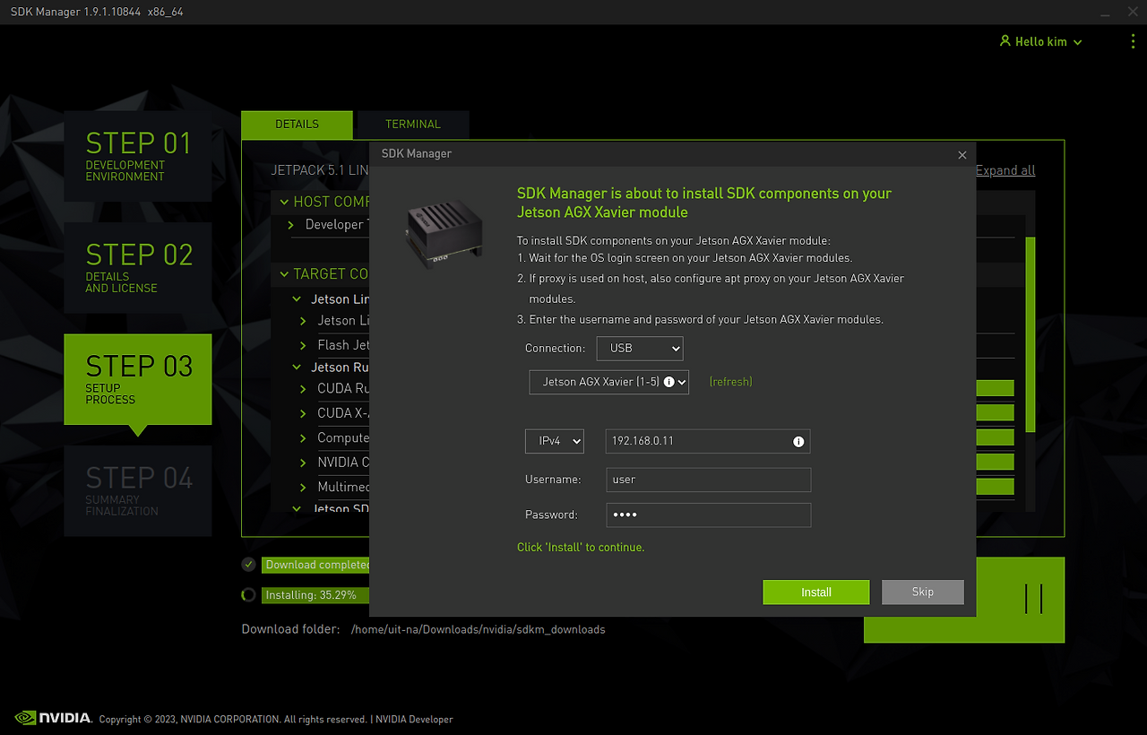
Task: Click the Installing progress spinner icon
Action: coord(248,595)
